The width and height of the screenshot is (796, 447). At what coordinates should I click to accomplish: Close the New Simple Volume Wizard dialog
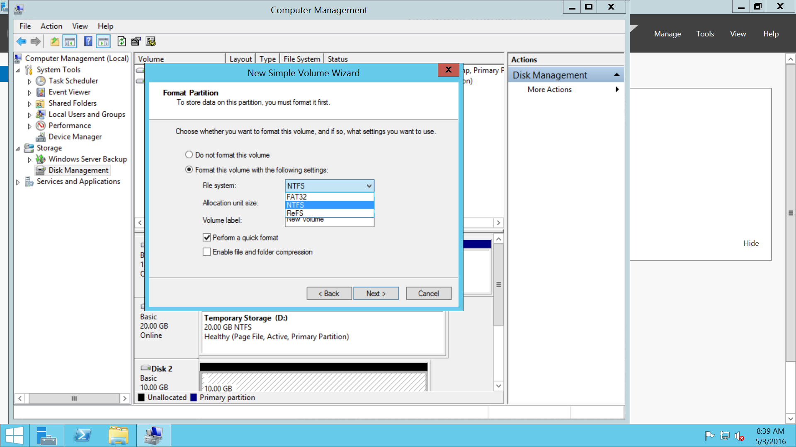448,70
